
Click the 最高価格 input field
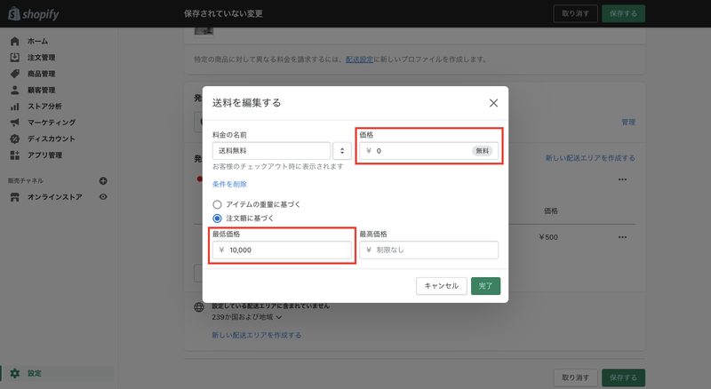tap(428, 250)
